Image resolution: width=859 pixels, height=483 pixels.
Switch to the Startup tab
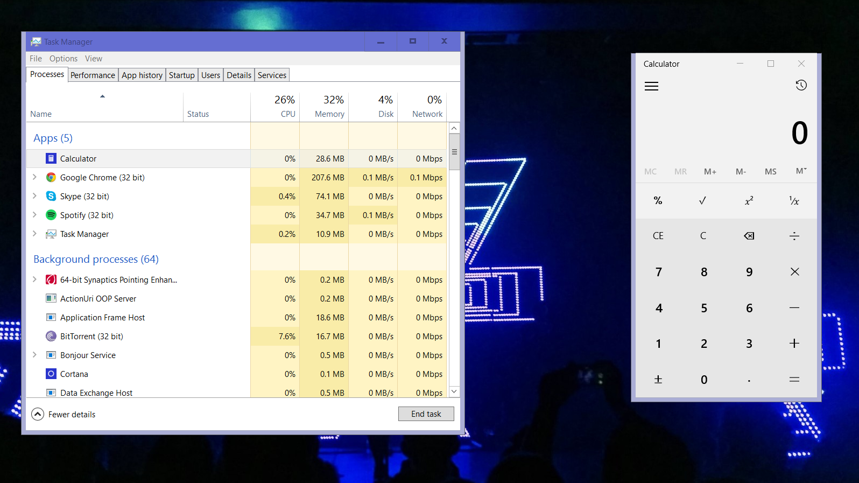pos(182,75)
